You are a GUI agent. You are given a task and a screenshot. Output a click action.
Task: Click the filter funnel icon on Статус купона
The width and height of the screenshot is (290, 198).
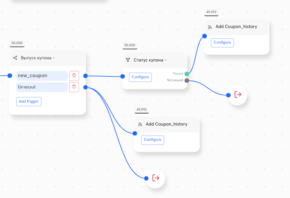pos(128,60)
